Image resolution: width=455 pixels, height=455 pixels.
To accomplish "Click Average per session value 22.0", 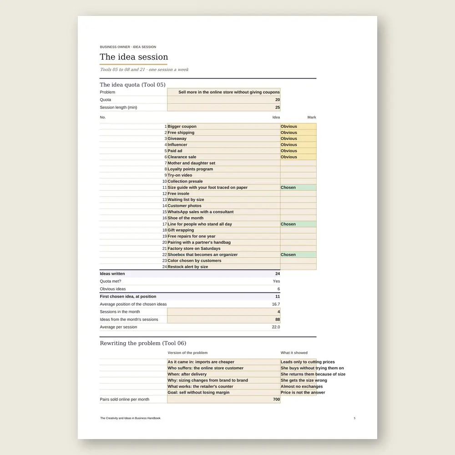I will coord(276,327).
